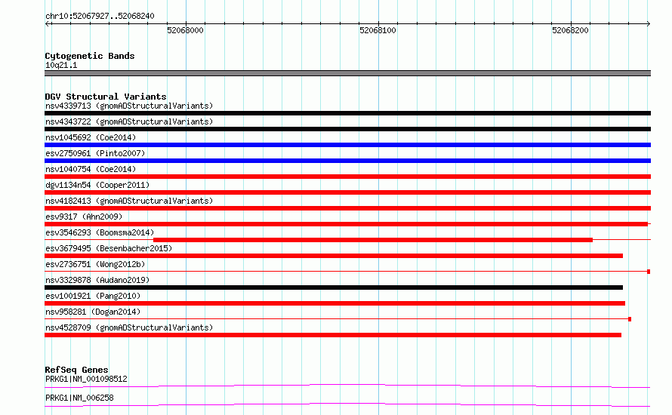Open the nsv4182413 gnomAD variant label
The height and width of the screenshot is (415, 672).
point(129,201)
